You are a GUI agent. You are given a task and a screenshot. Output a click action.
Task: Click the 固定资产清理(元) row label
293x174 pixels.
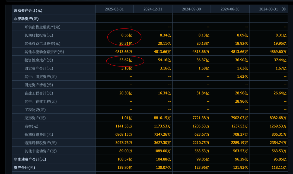click(x=39, y=85)
